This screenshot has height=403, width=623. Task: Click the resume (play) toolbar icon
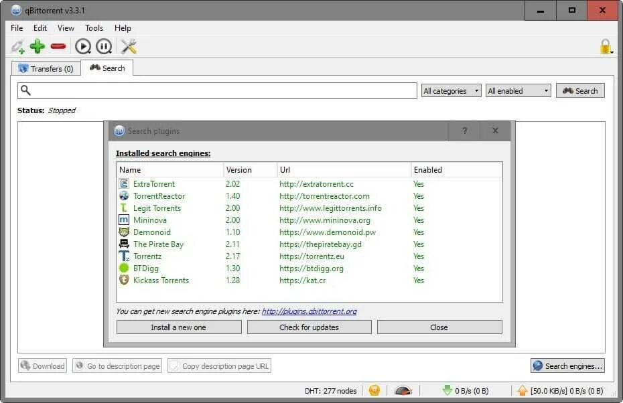pyautogui.click(x=83, y=46)
